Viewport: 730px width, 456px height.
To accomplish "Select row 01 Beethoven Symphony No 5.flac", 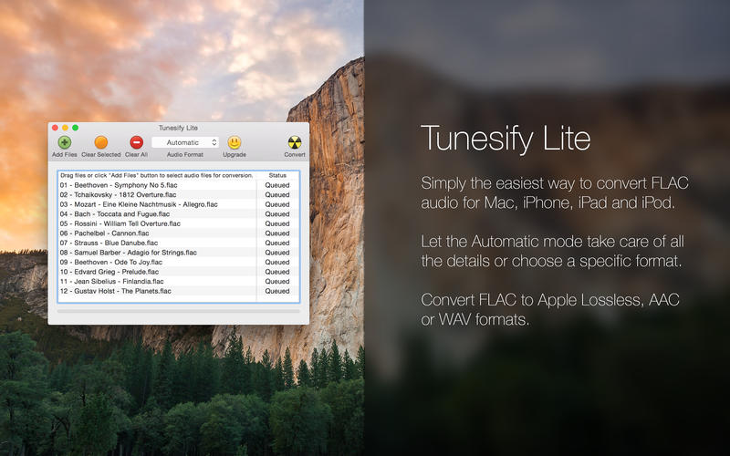I will 179,185.
